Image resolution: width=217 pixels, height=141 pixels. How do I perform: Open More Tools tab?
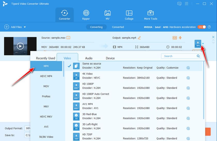[x=151, y=15]
